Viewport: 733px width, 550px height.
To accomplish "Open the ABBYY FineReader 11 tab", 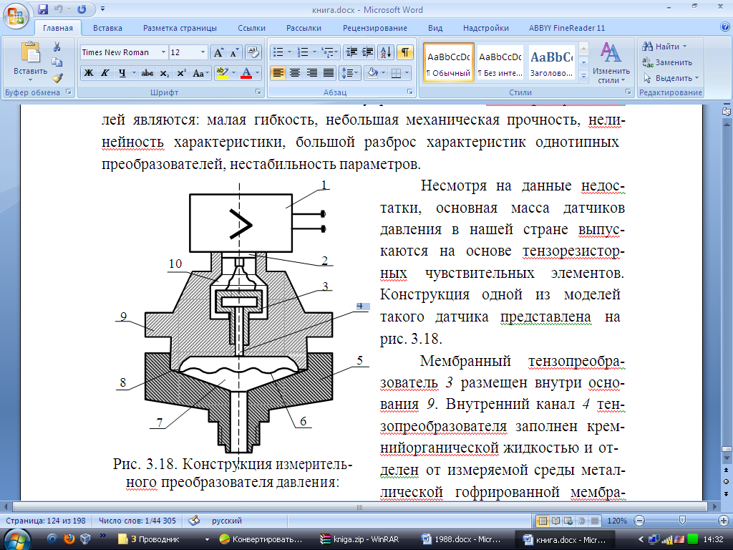I will pos(567,28).
